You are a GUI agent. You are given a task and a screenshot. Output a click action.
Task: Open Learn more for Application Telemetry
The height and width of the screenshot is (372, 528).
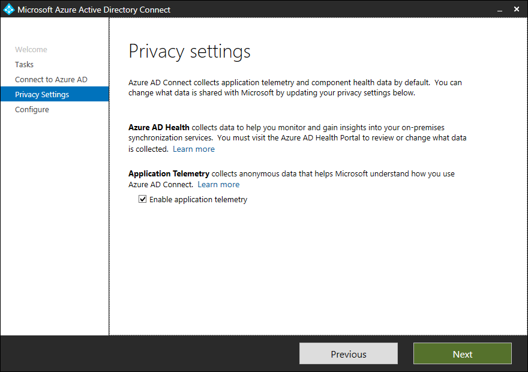[218, 184]
